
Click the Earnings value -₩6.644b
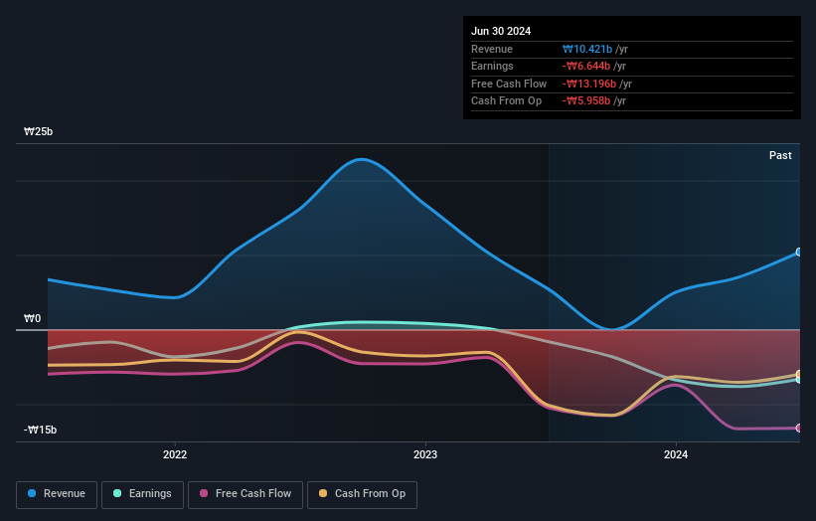(x=586, y=66)
